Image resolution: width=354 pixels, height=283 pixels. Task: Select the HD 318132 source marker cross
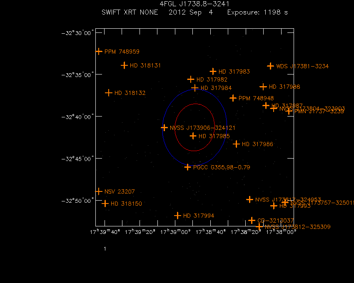109,93
